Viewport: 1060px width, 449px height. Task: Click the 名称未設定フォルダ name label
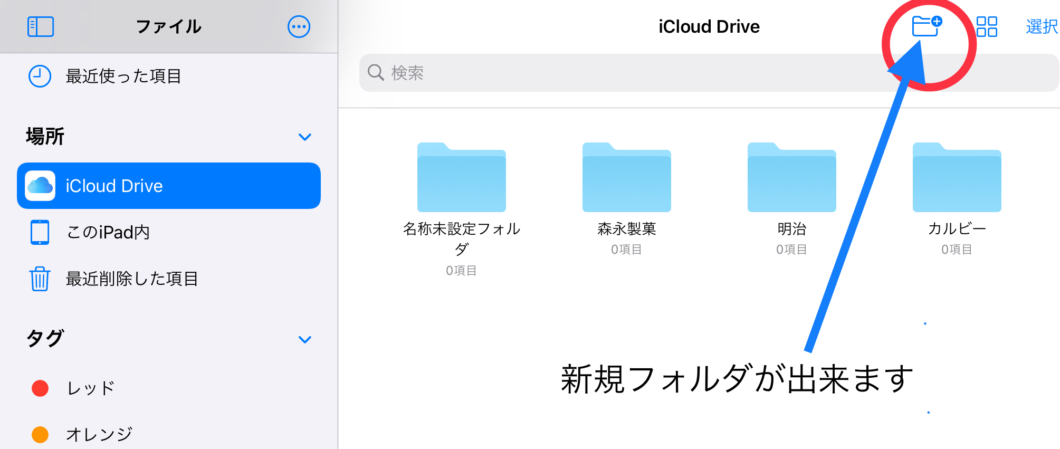[x=462, y=238]
